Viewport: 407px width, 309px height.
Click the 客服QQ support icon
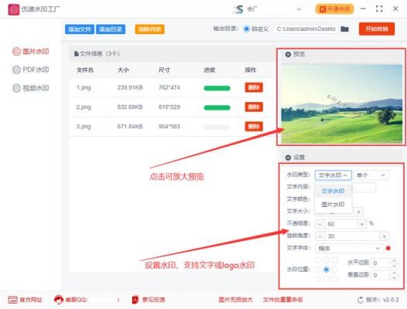(x=58, y=300)
